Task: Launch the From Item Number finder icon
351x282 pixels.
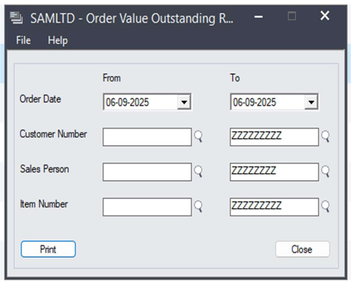Action: [198, 207]
